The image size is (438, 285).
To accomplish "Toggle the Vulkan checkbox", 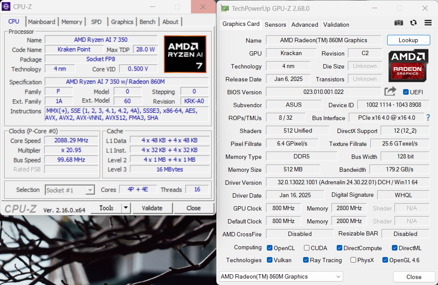I will pos(269,260).
